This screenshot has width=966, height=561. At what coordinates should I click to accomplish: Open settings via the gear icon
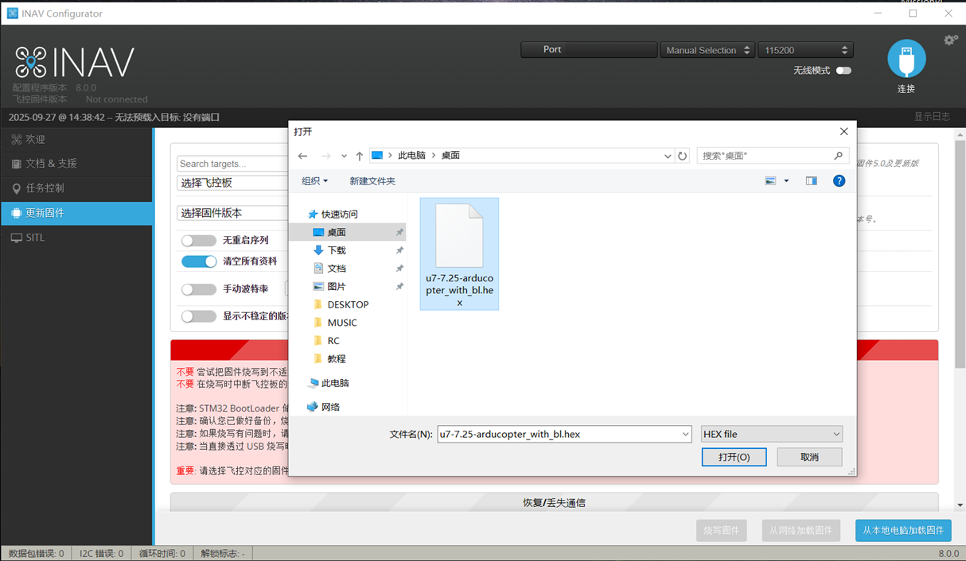click(x=950, y=40)
